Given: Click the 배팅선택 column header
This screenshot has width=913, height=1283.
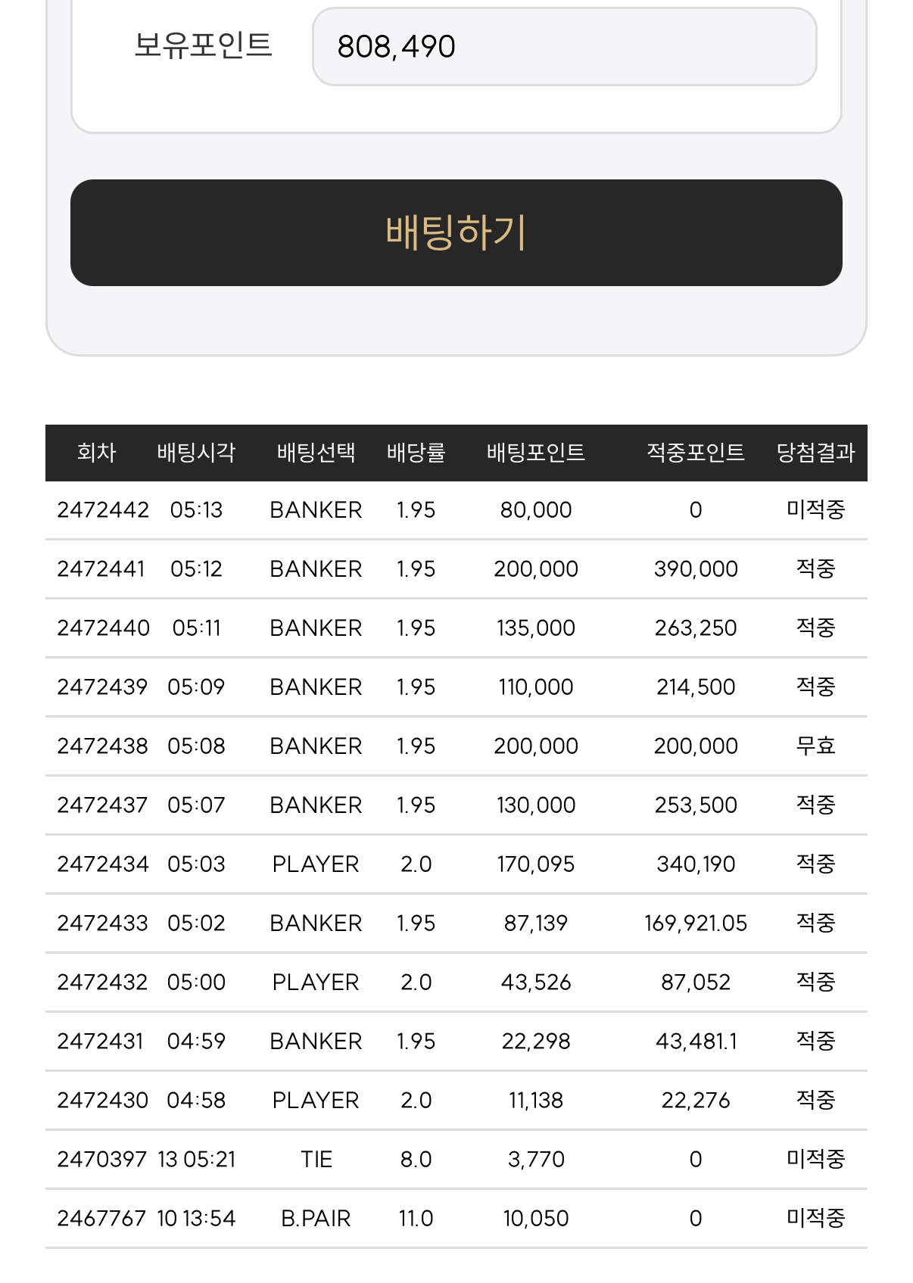Looking at the screenshot, I should 316,453.
